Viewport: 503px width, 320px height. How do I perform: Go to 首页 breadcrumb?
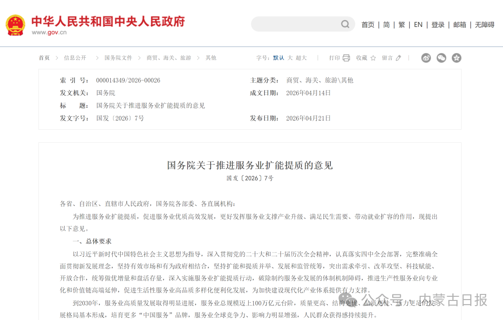click(44, 58)
